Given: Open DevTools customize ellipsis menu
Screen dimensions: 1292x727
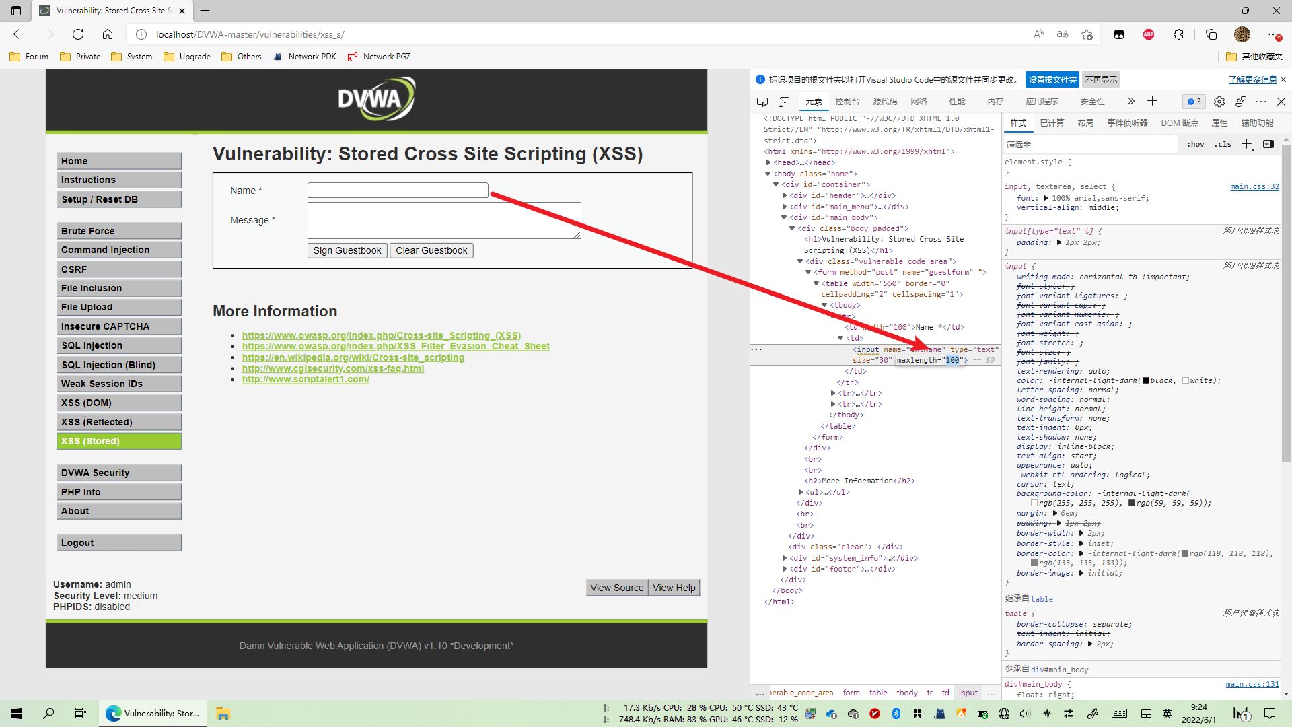Looking at the screenshot, I should 1261,102.
